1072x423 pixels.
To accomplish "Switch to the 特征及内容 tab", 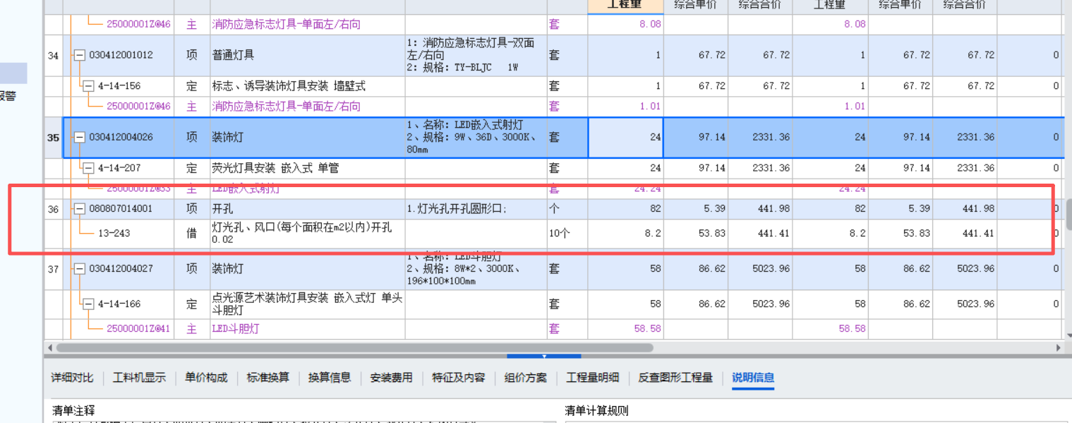I will [459, 378].
